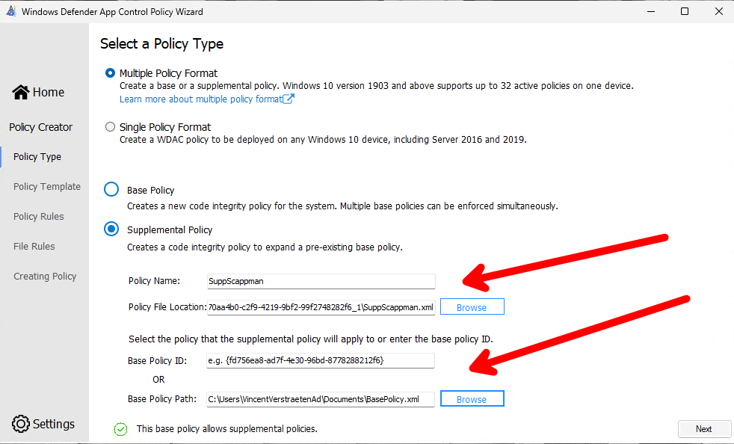Click the green checkmark status icon
The image size is (734, 444).
coord(121,429)
